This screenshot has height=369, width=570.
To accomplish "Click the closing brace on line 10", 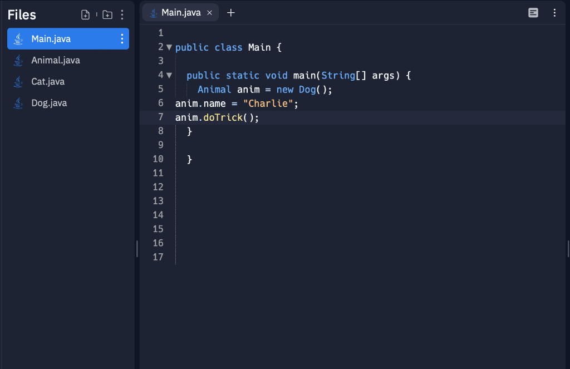I will (x=189, y=159).
